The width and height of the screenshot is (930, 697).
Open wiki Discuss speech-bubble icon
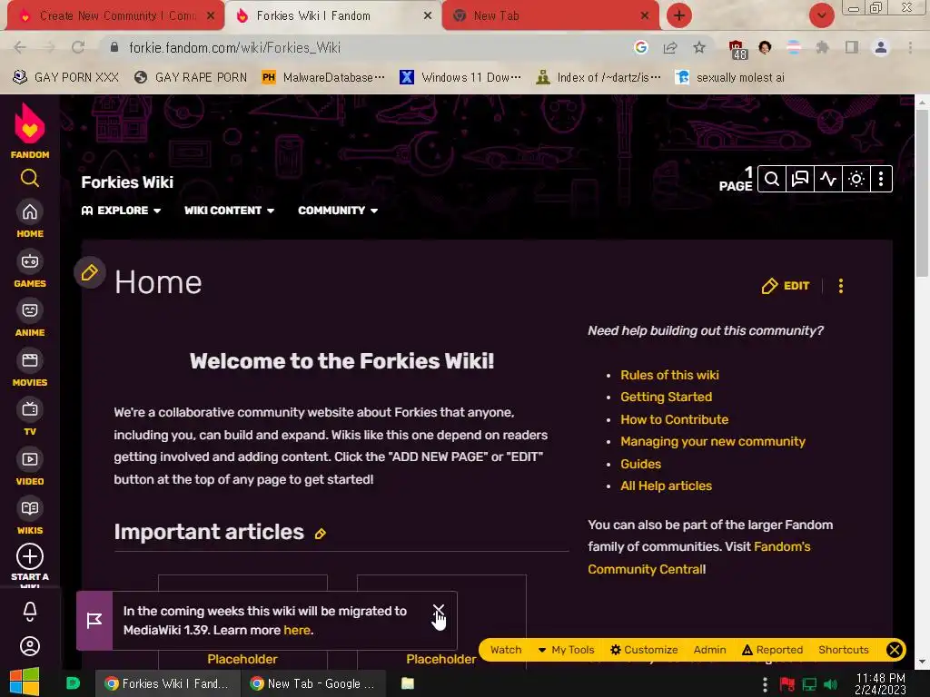800,179
